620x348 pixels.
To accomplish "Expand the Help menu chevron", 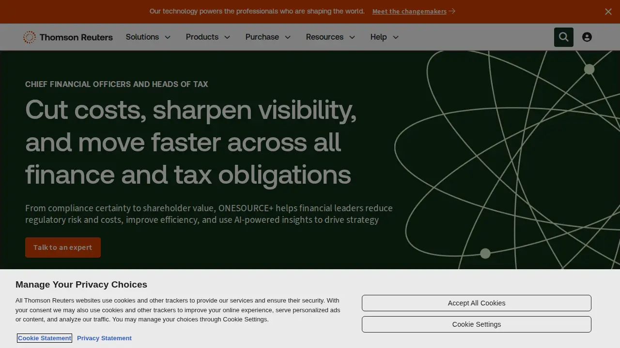I will point(396,37).
